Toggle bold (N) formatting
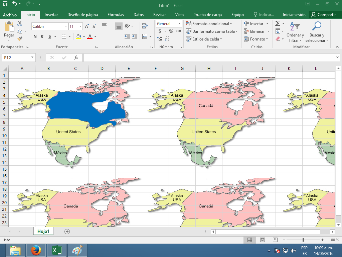This screenshot has height=257, width=342. pos(35,37)
